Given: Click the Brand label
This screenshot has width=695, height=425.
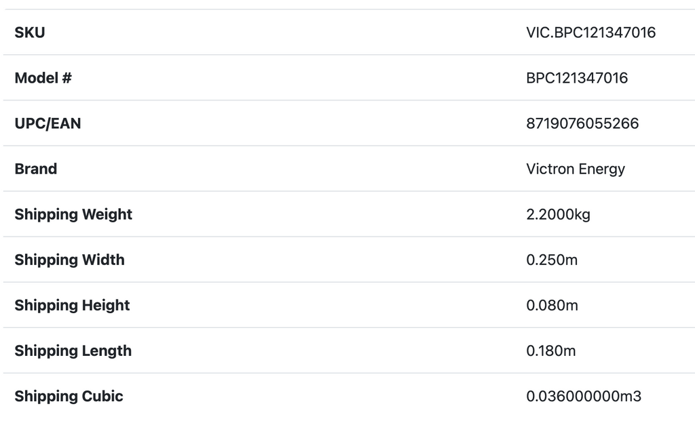Looking at the screenshot, I should [36, 169].
